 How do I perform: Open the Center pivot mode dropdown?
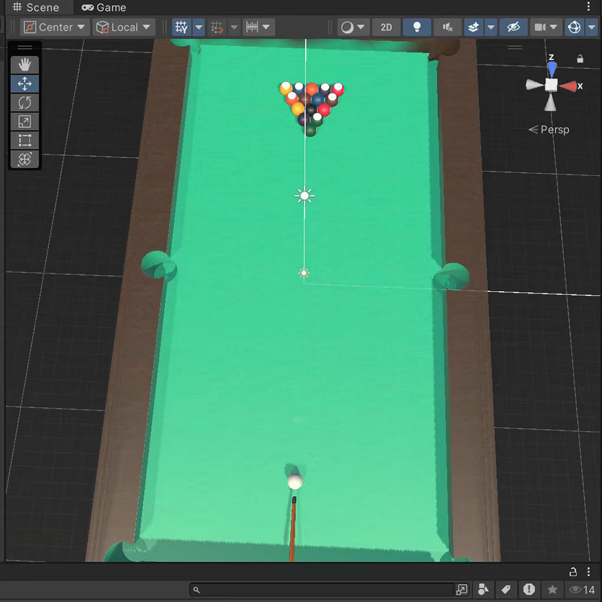tap(55, 28)
